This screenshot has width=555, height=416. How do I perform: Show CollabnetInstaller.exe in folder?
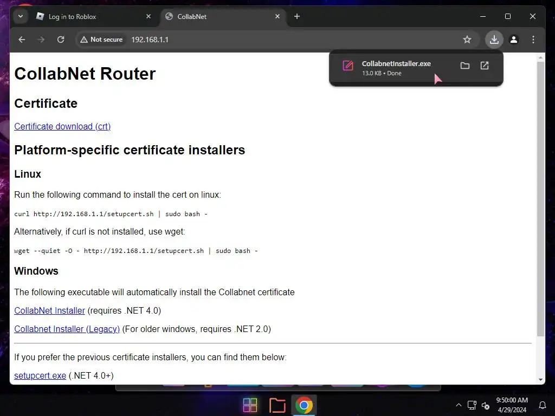point(464,66)
